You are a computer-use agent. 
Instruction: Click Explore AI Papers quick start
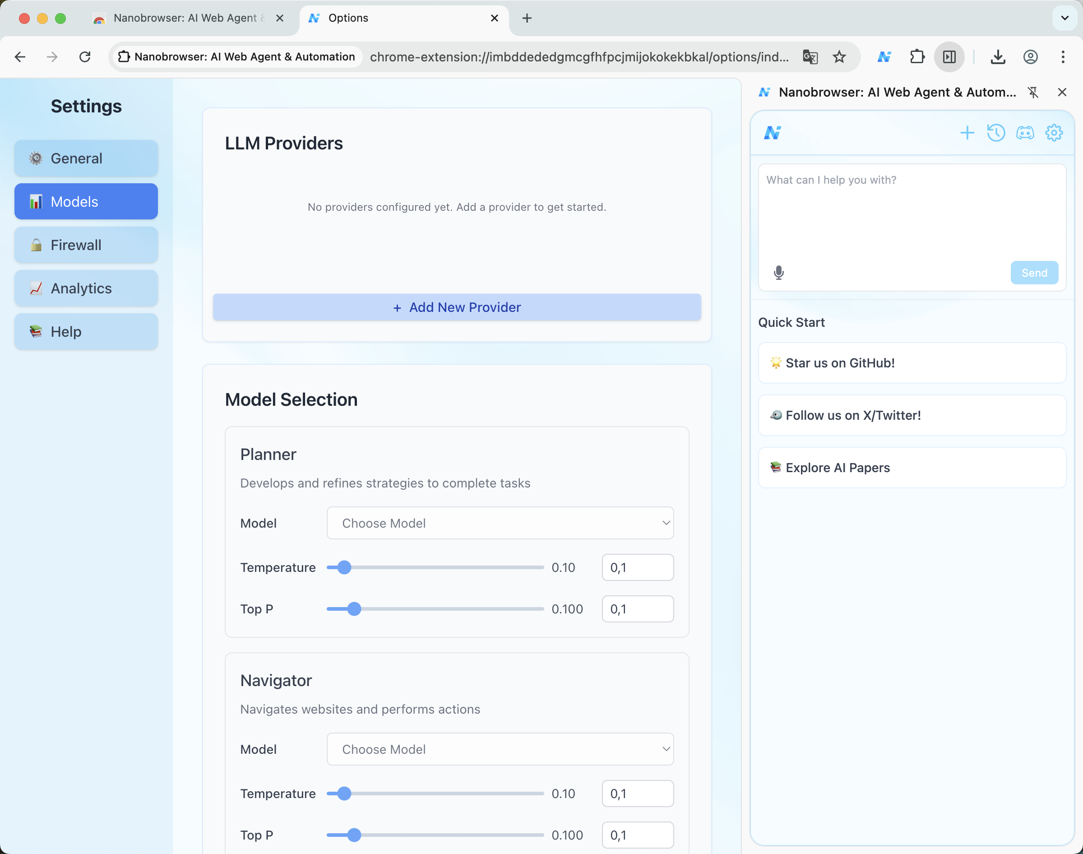(912, 468)
